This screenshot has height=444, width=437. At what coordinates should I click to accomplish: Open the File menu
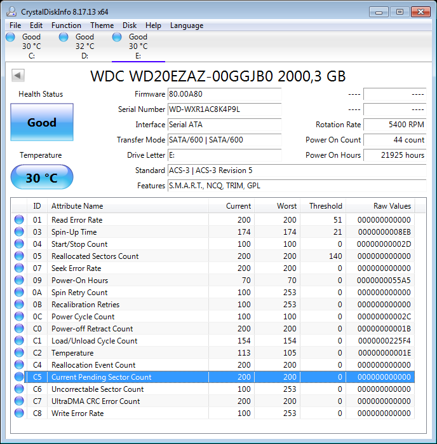(15, 25)
